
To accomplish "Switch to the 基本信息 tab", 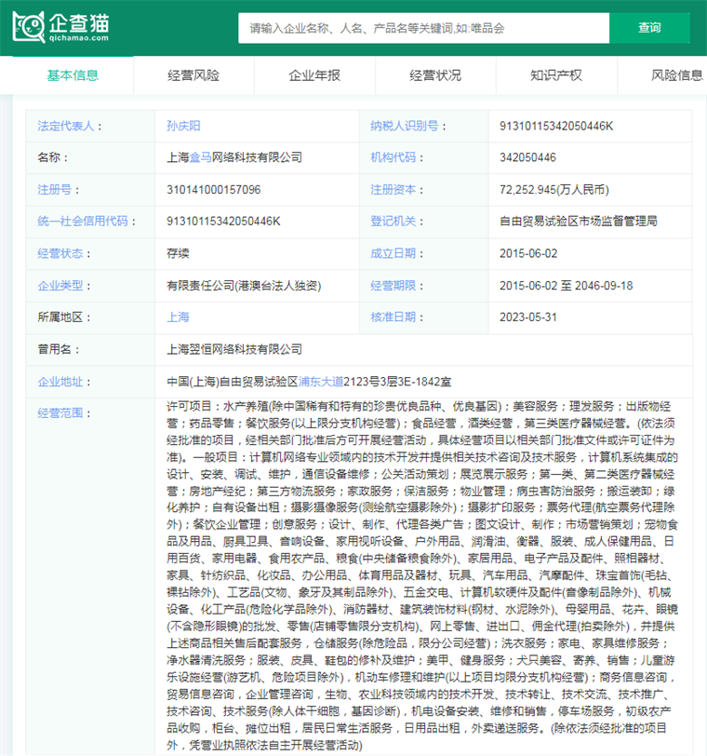I will (x=73, y=75).
